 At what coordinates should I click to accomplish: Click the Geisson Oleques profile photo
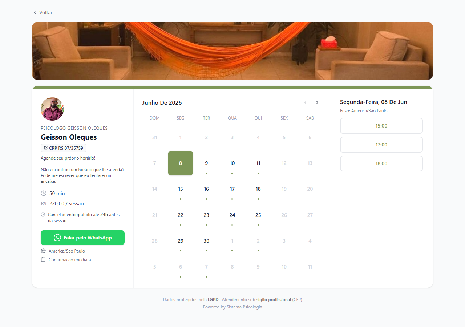click(x=52, y=109)
